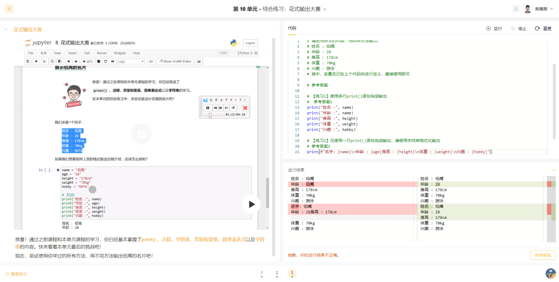
Task: Open the File menu in Jupyter
Action: pos(31,53)
